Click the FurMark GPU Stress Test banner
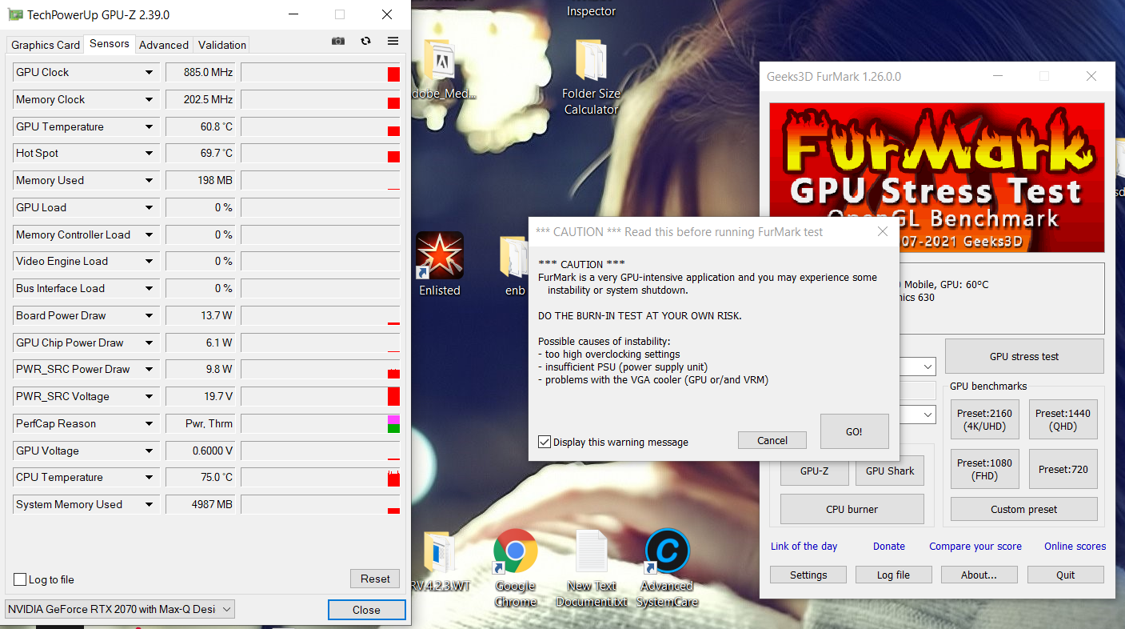Screen dimensions: 1125x629 click(936, 177)
